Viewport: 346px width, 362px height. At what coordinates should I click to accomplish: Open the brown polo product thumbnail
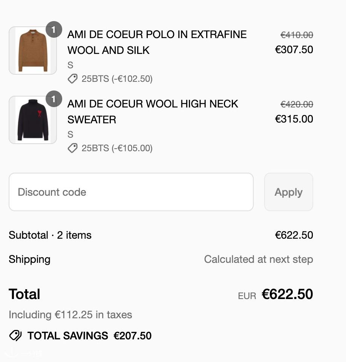click(x=33, y=51)
